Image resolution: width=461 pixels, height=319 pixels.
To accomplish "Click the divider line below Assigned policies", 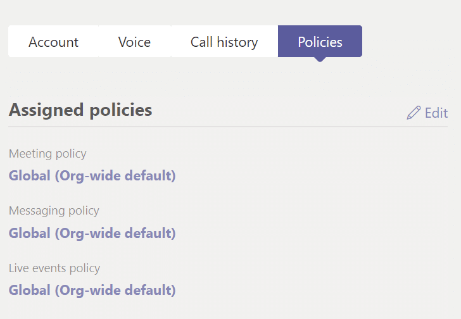I will pyautogui.click(x=228, y=127).
